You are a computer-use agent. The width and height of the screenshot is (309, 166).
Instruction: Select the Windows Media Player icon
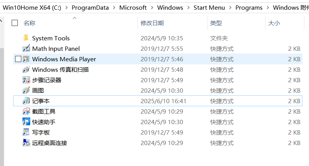pyautogui.click(x=26, y=59)
